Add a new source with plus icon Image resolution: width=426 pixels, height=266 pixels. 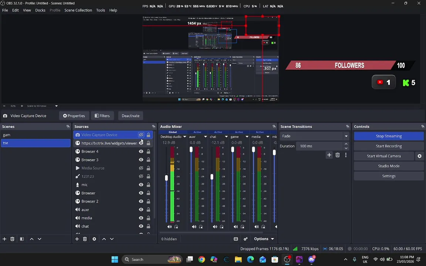pyautogui.click(x=77, y=239)
